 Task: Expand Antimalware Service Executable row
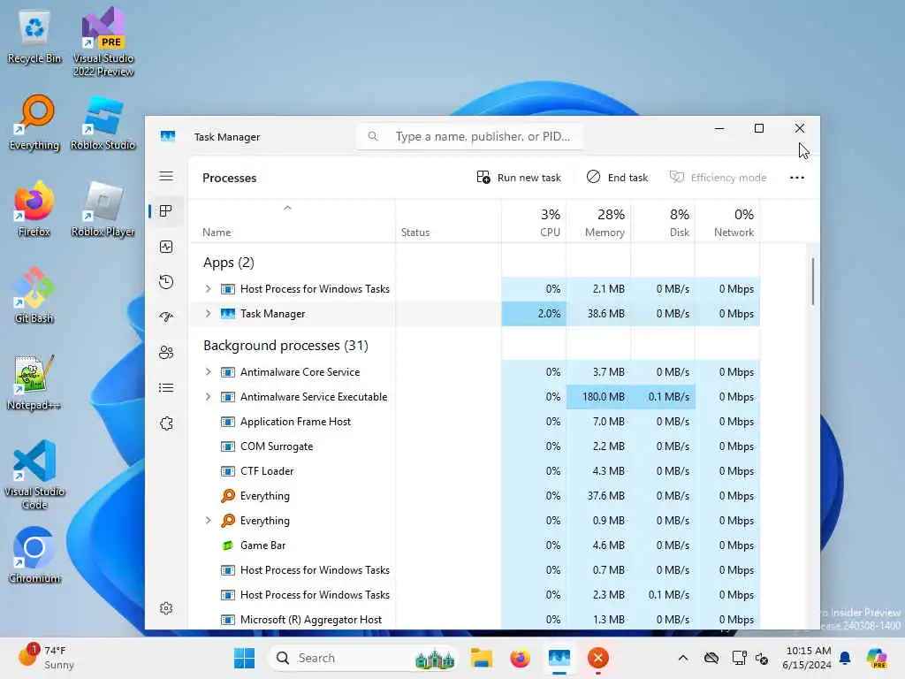click(209, 397)
